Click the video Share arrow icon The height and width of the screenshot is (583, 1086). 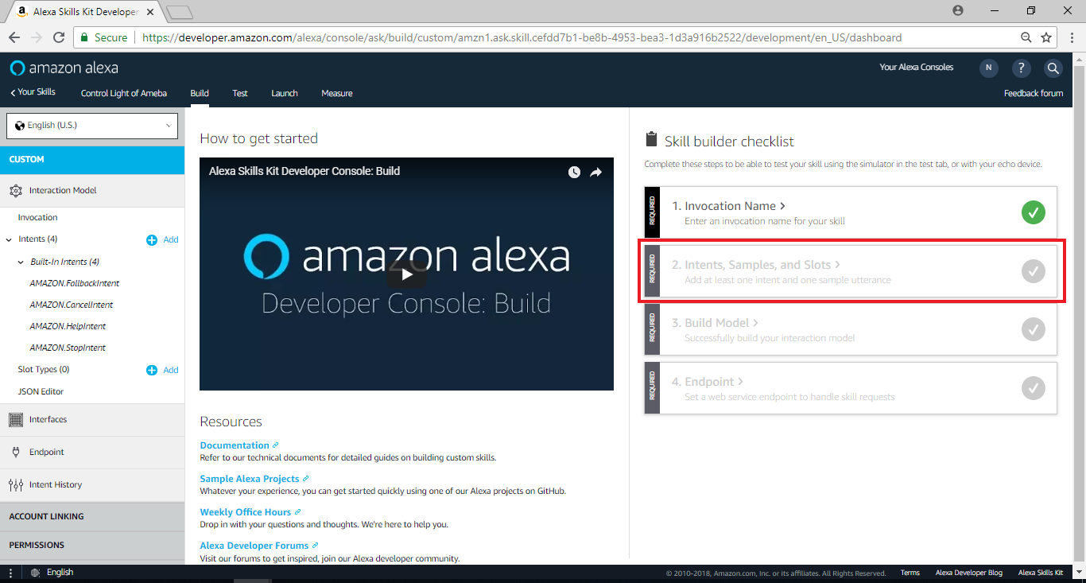click(596, 172)
